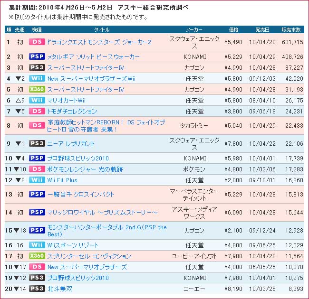Viewport: 309px width, 299px height.
Task: Click the Wii badge beside Wii Fit Plus
Action: click(x=37, y=180)
